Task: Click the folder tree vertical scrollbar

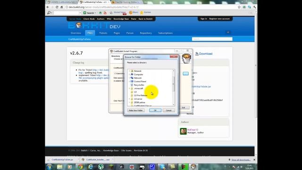Action: 173,84
